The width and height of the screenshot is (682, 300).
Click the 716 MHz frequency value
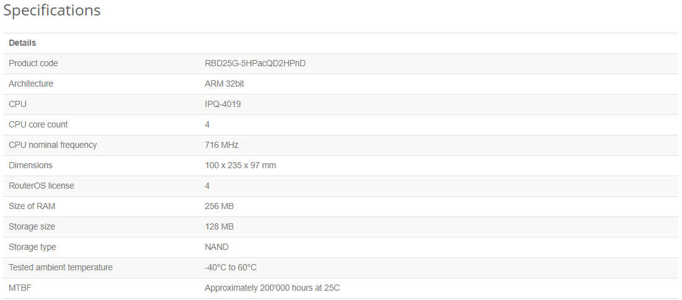point(222,145)
